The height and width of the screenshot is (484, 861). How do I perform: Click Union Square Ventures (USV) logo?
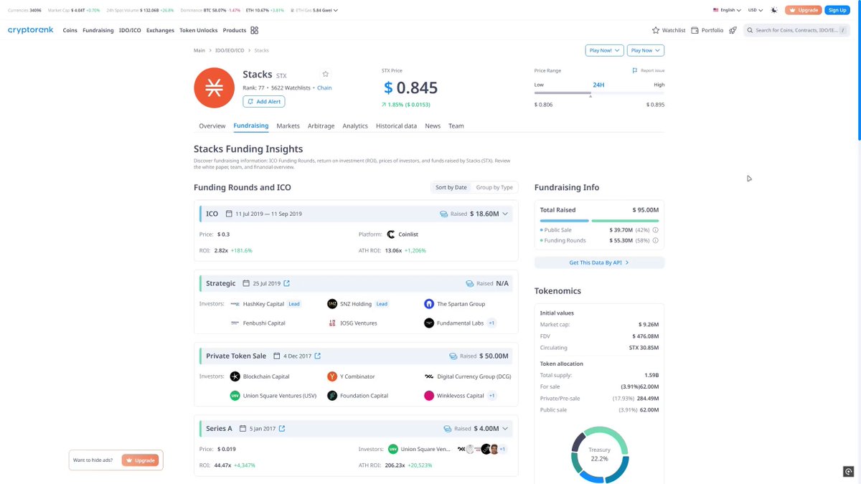(235, 396)
